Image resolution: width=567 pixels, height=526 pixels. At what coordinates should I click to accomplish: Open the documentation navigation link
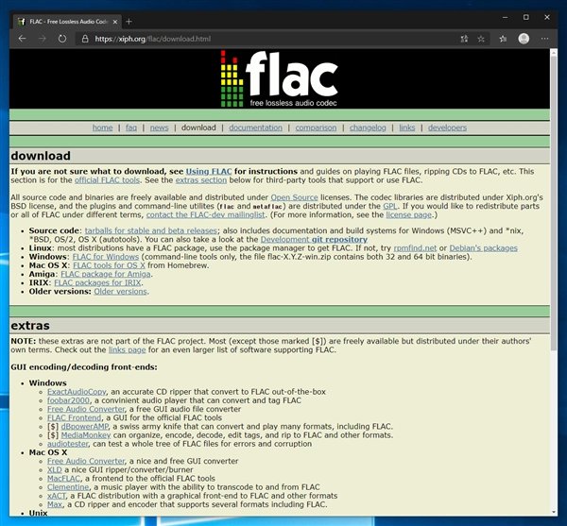click(255, 127)
